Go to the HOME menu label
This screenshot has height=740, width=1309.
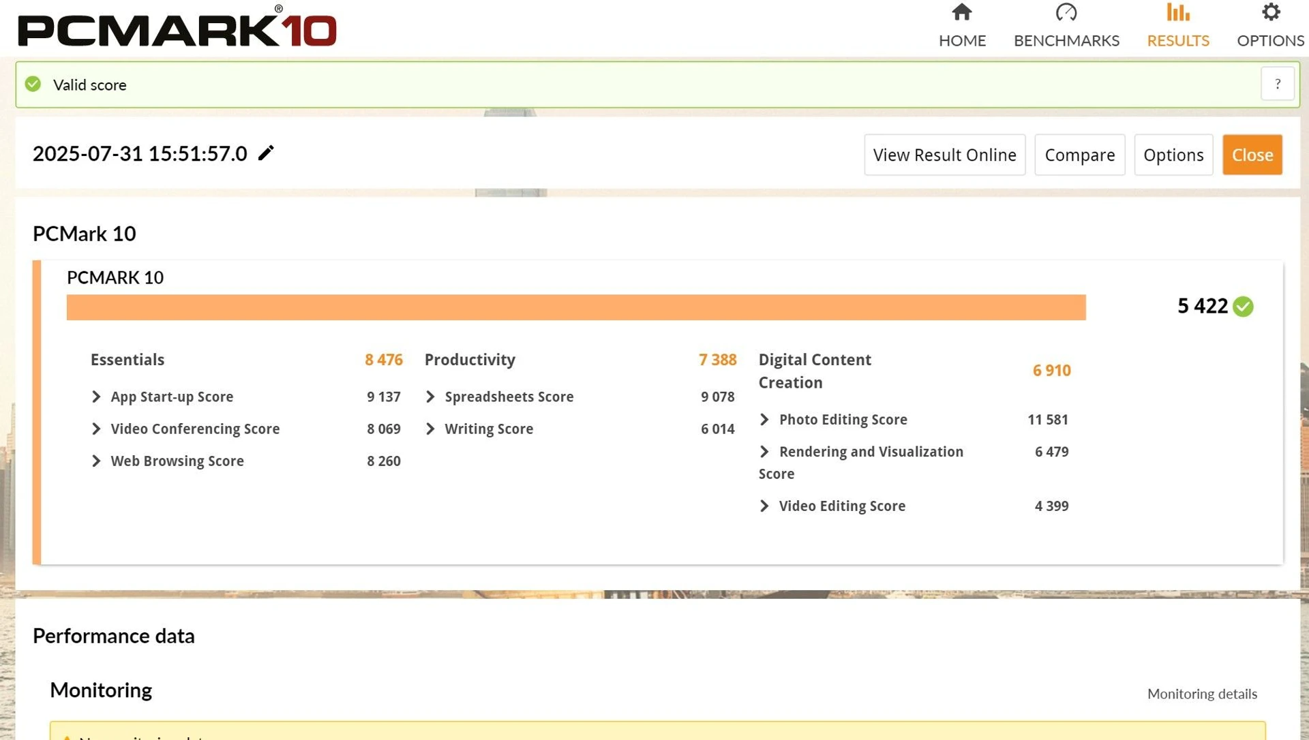coord(962,41)
